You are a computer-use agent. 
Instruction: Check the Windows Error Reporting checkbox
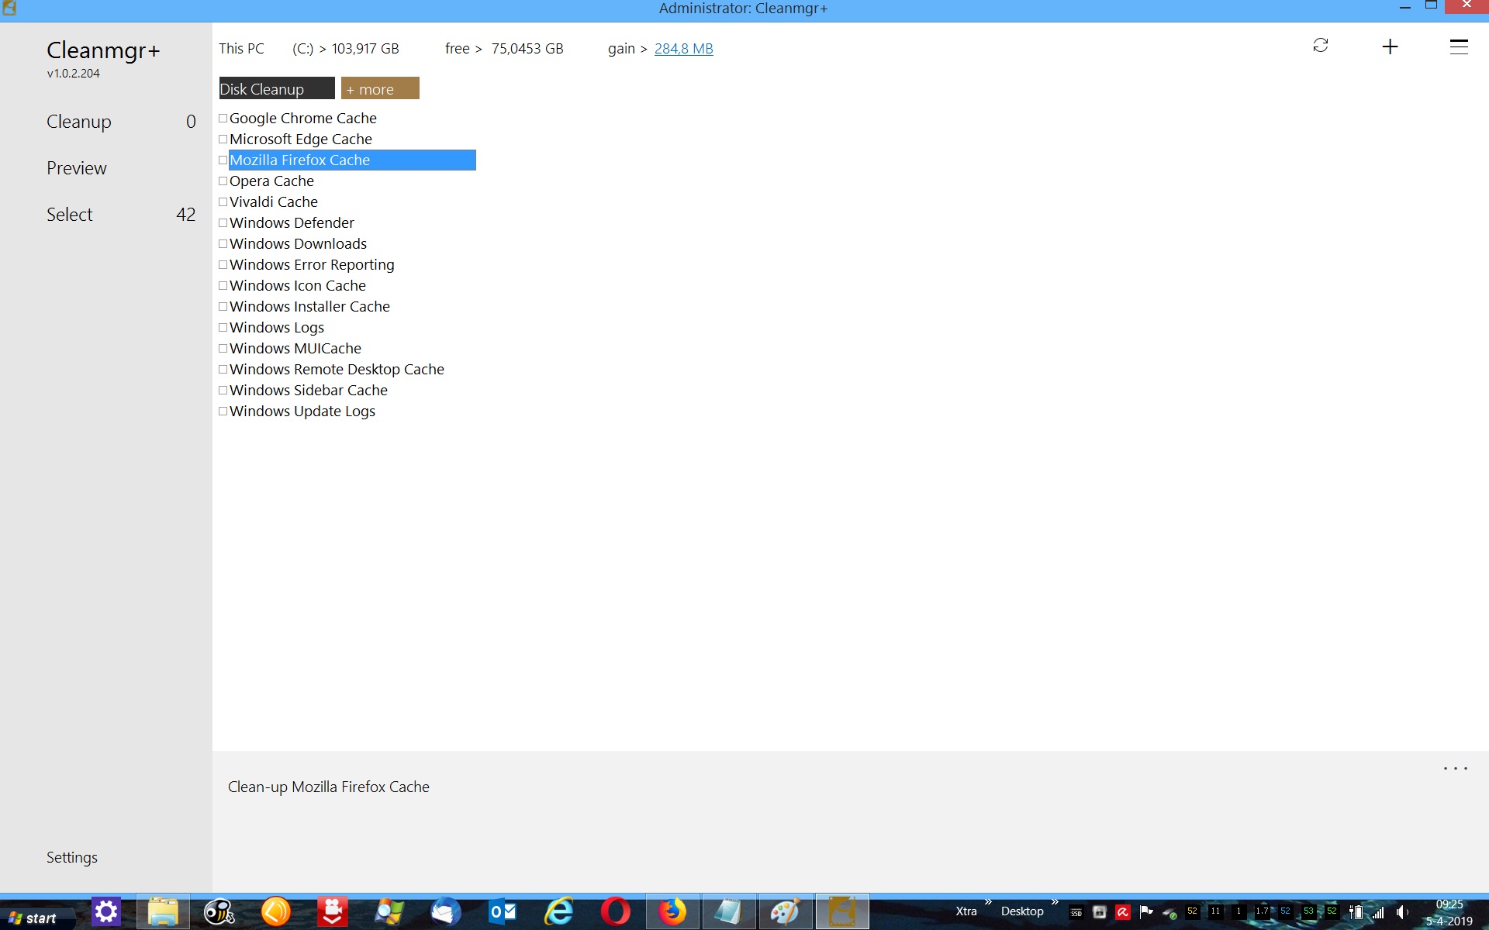coord(223,265)
